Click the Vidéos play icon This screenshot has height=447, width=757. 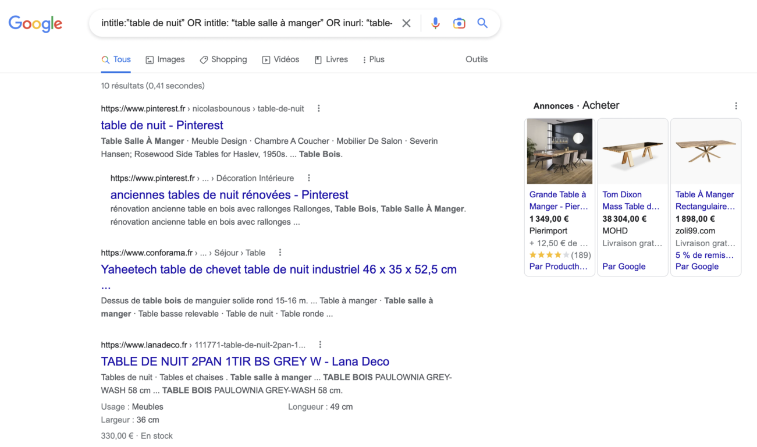coord(265,59)
